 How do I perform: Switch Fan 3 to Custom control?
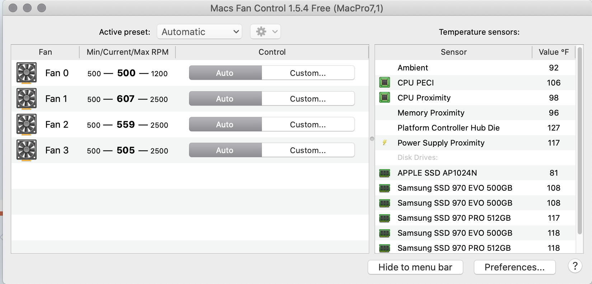coord(308,150)
